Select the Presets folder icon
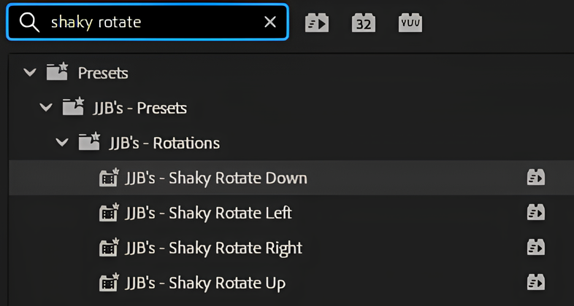This screenshot has width=574, height=306. (57, 72)
